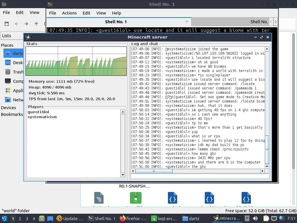Click new tab icon in file manager toolbar
Screen dimensions: 297x223
pyautogui.click(x=7, y=24)
